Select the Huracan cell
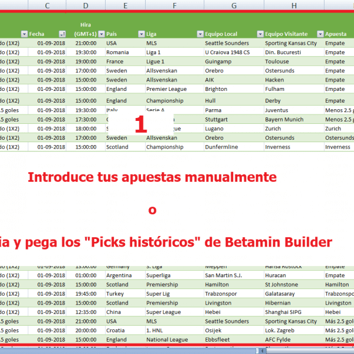The height and width of the screenshot is (354, 354). tap(294, 276)
